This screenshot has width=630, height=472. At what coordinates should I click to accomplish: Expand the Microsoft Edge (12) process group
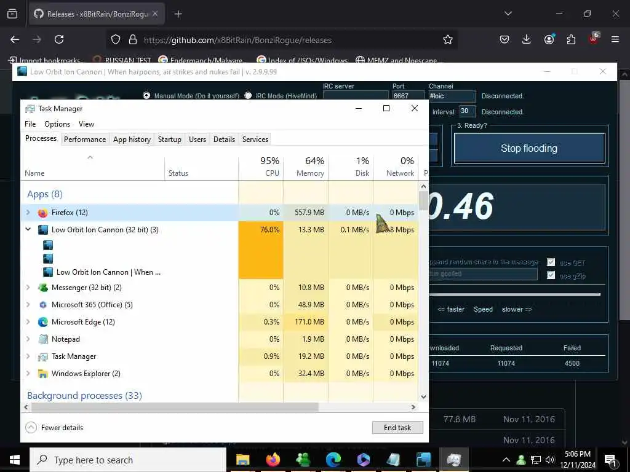coord(28,322)
